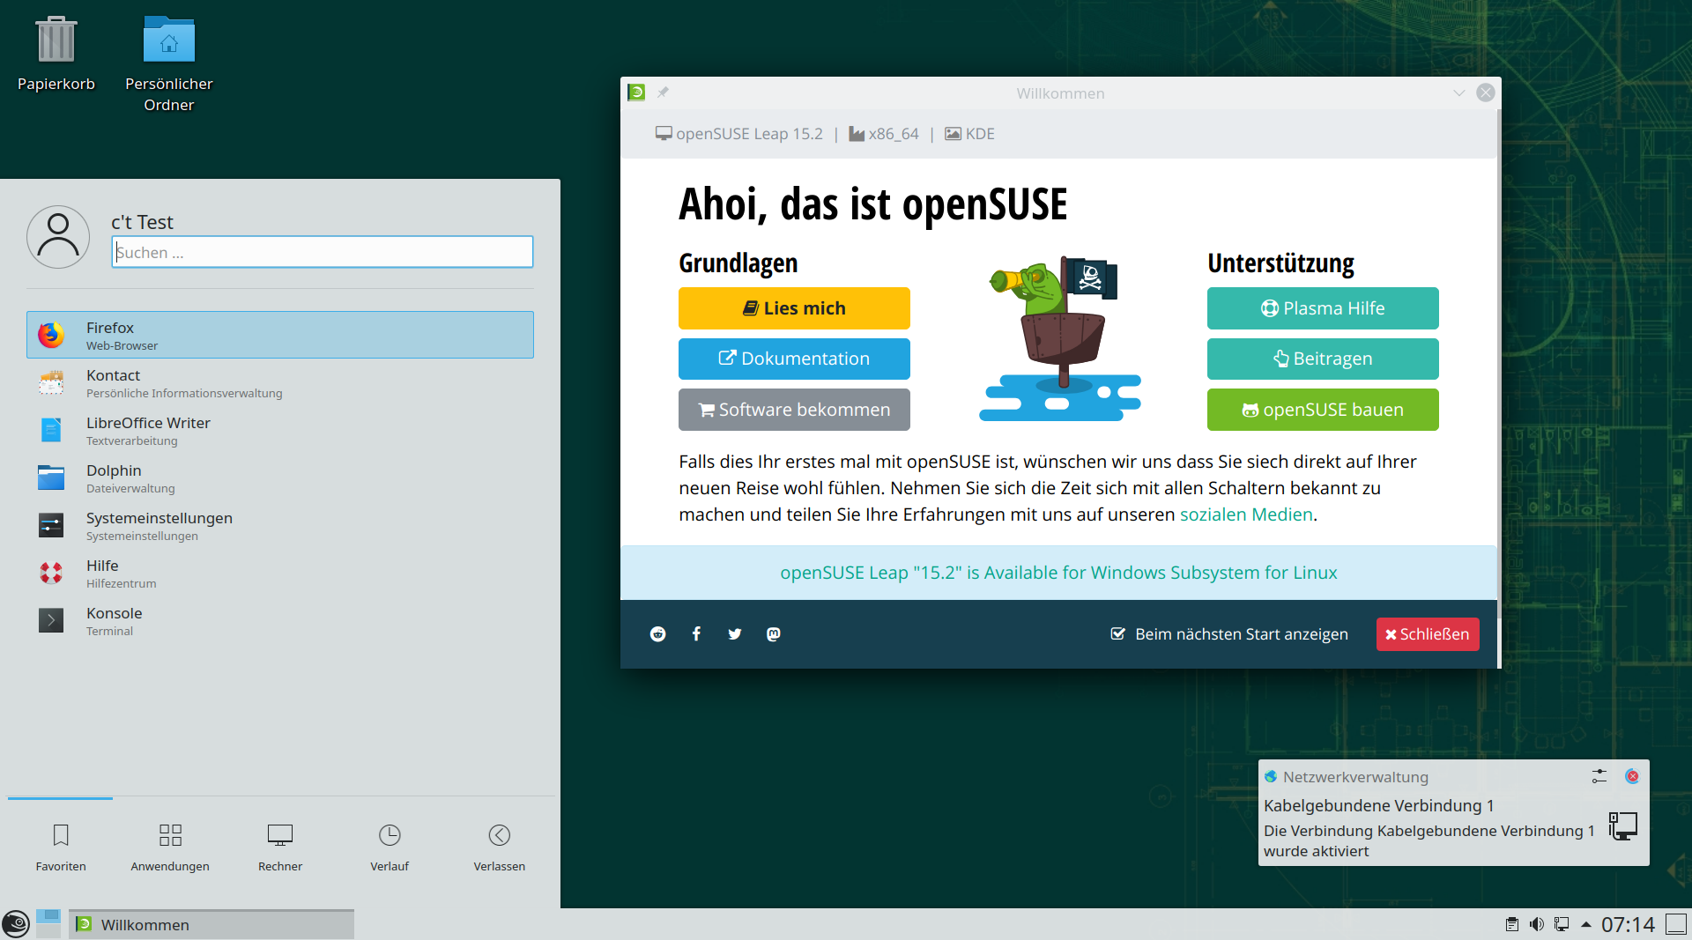Switch to the Anwendungen tab
The height and width of the screenshot is (940, 1692).
(x=170, y=847)
